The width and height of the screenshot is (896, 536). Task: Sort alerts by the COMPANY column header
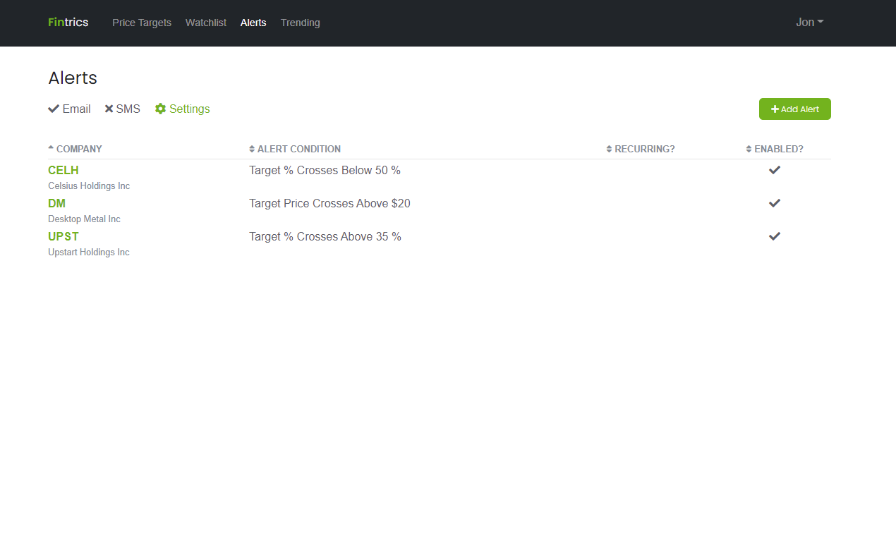click(79, 149)
